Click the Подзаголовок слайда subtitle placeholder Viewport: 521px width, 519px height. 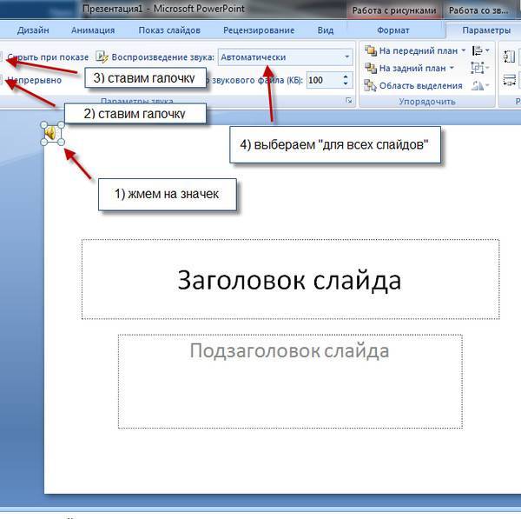290,382
